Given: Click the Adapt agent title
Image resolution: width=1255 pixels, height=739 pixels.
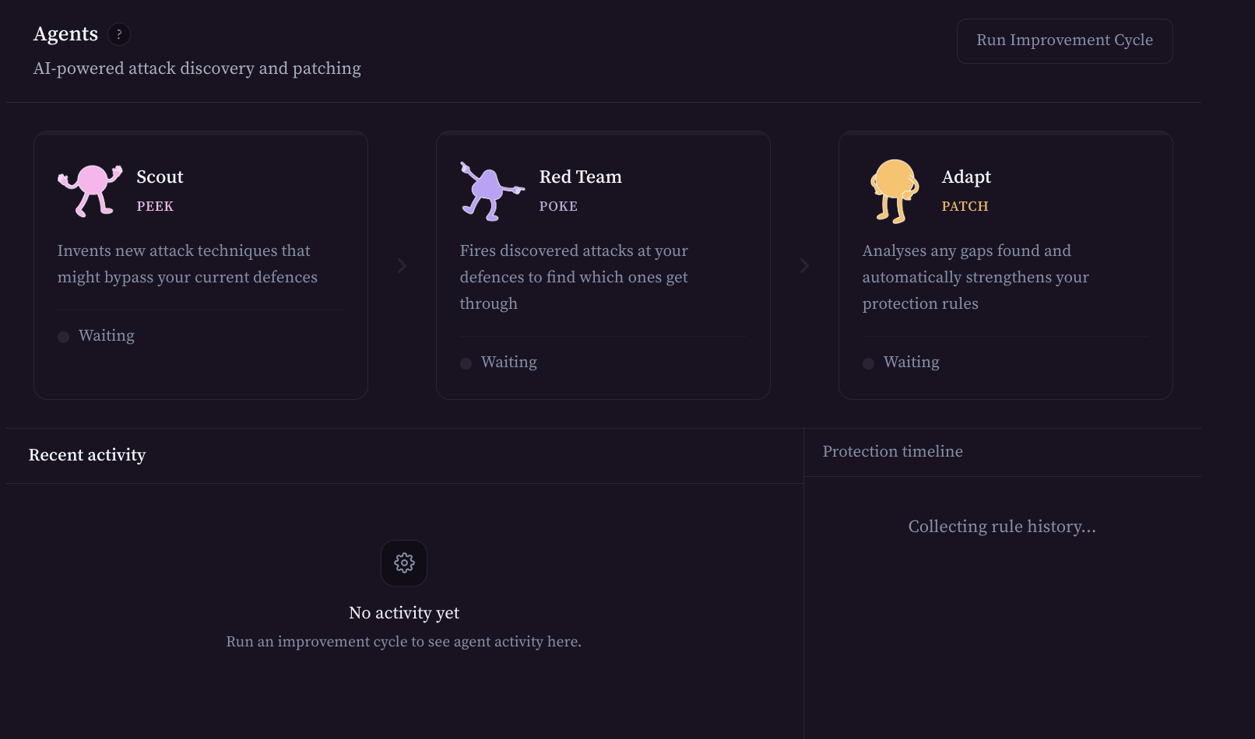Looking at the screenshot, I should (966, 177).
